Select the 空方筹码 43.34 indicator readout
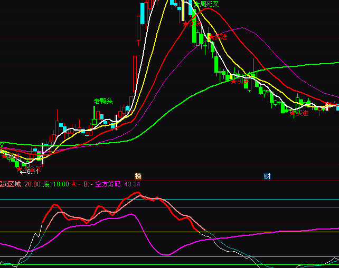The image size is (339, 268). click(x=118, y=184)
